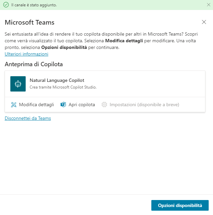Viewport: 213px width, 215px height.
Task: Close the Microsoft Teams panel
Action: 204,22
